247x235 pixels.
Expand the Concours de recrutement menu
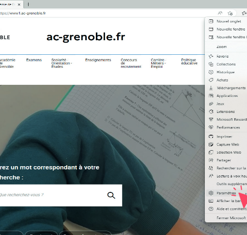[131, 63]
